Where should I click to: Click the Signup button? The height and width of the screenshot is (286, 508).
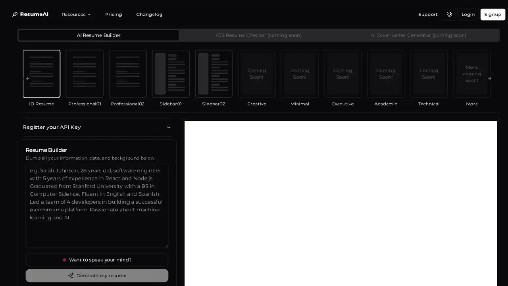pos(493,14)
